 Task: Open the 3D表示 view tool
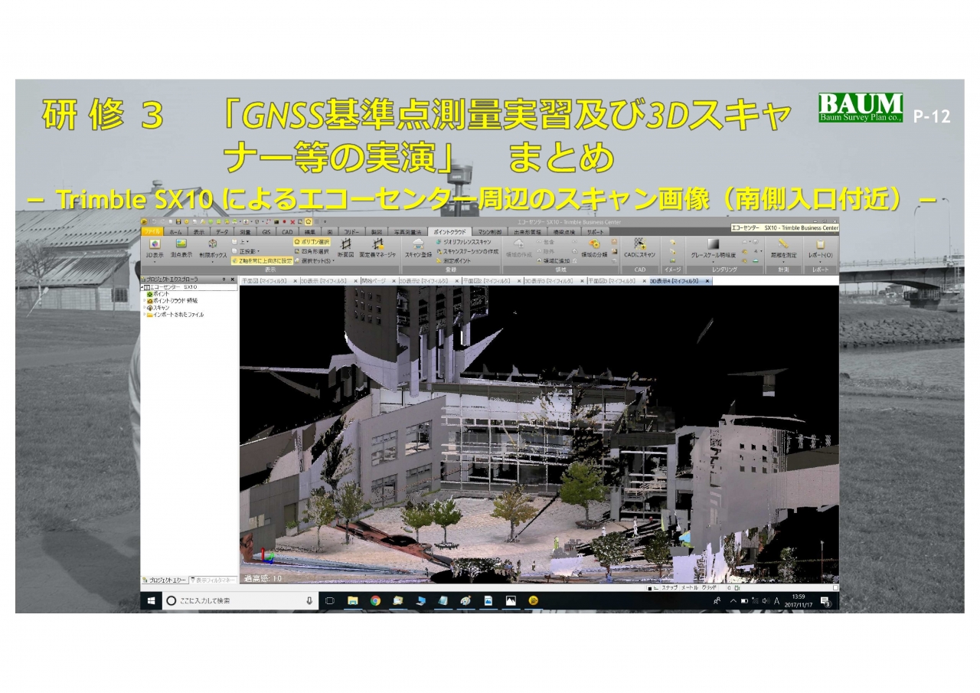coord(155,248)
